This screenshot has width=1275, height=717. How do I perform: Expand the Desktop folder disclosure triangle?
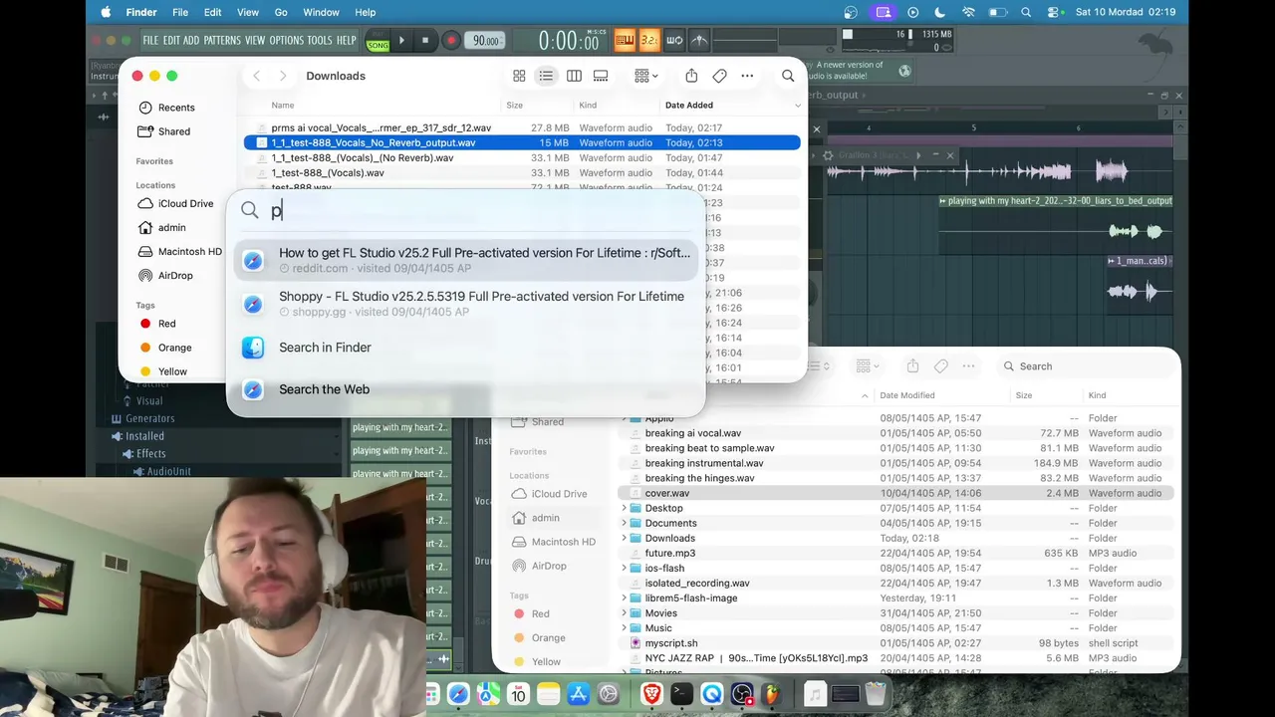click(x=625, y=508)
